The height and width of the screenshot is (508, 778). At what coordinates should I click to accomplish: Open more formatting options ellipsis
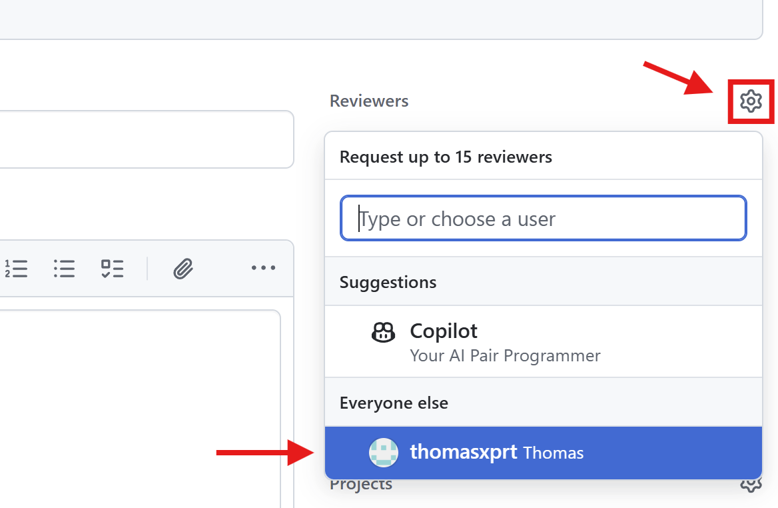[x=263, y=269]
